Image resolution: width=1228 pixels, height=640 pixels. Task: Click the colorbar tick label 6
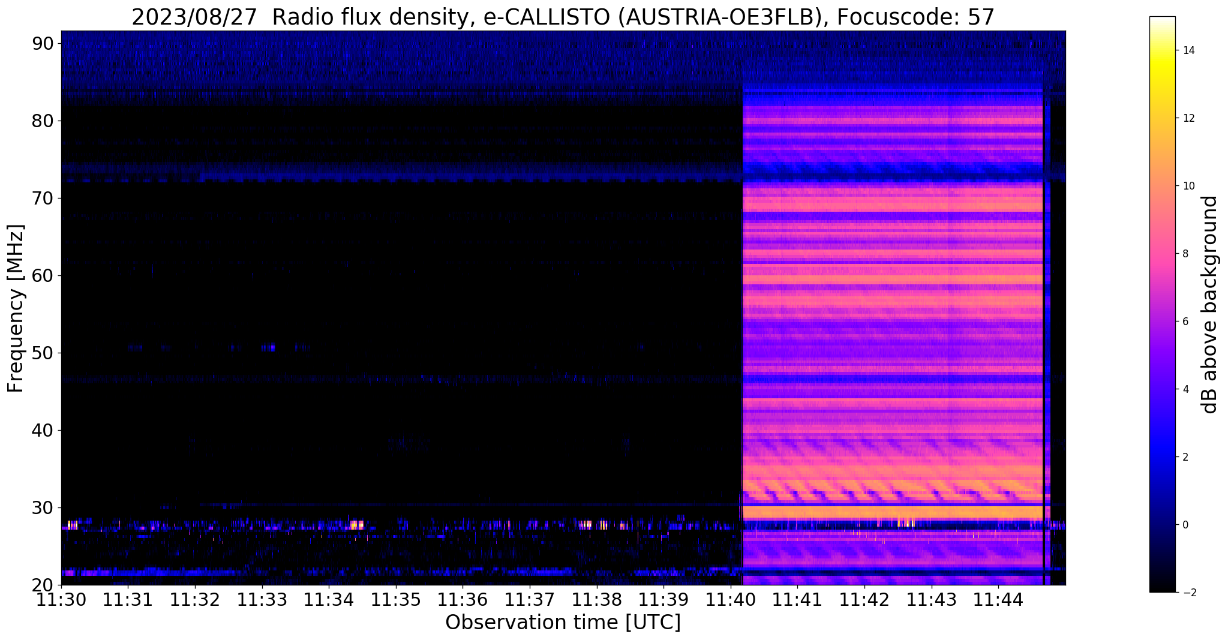coord(1185,321)
